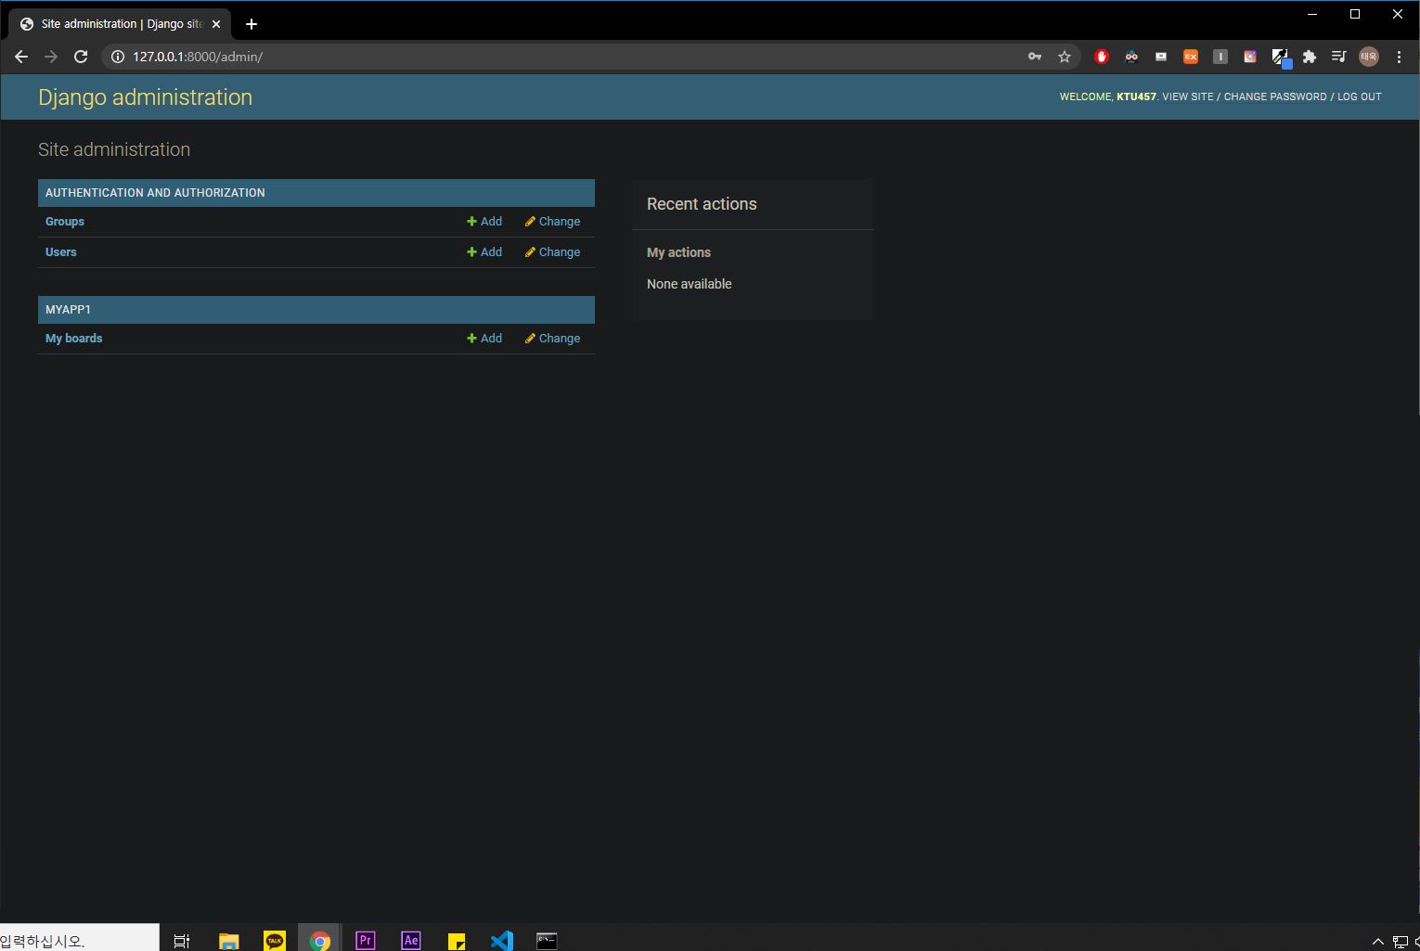The image size is (1420, 951).
Task: Go forward in browser history
Action: pos(51,57)
